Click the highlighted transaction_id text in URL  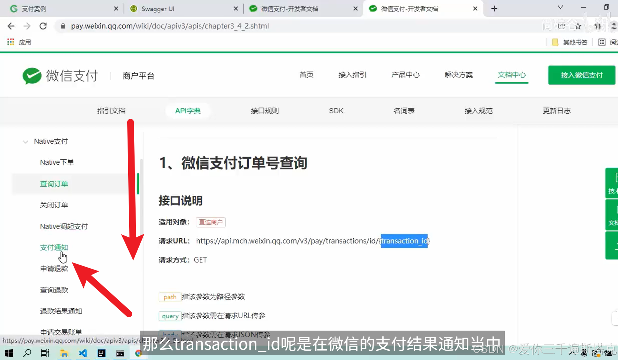click(404, 241)
